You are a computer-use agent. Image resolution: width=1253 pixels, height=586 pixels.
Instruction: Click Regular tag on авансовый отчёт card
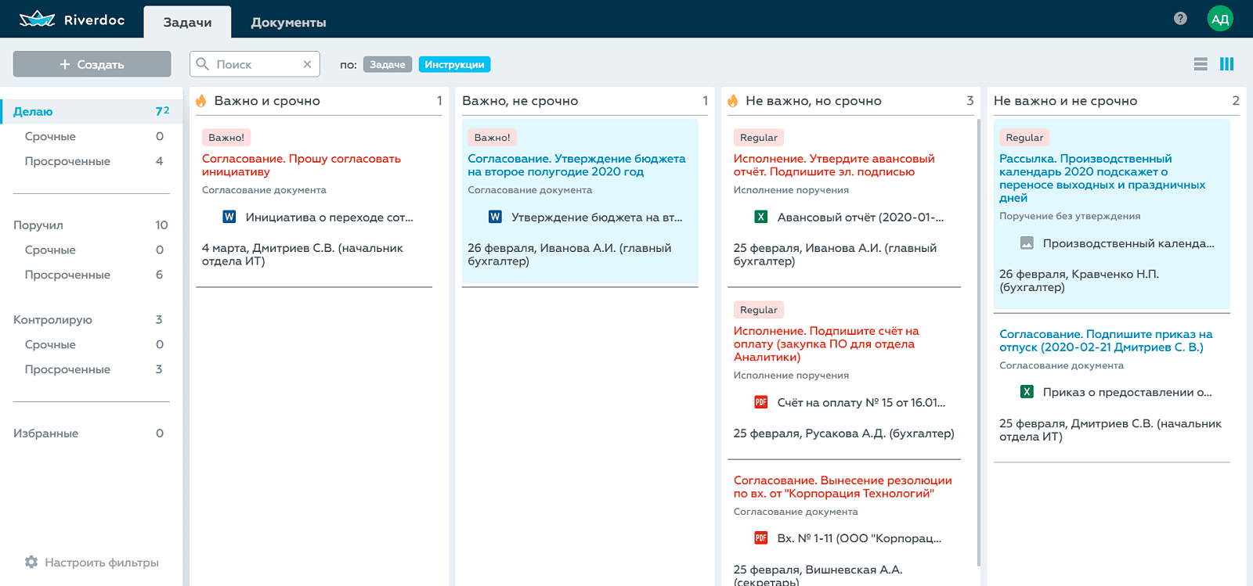pyautogui.click(x=759, y=137)
